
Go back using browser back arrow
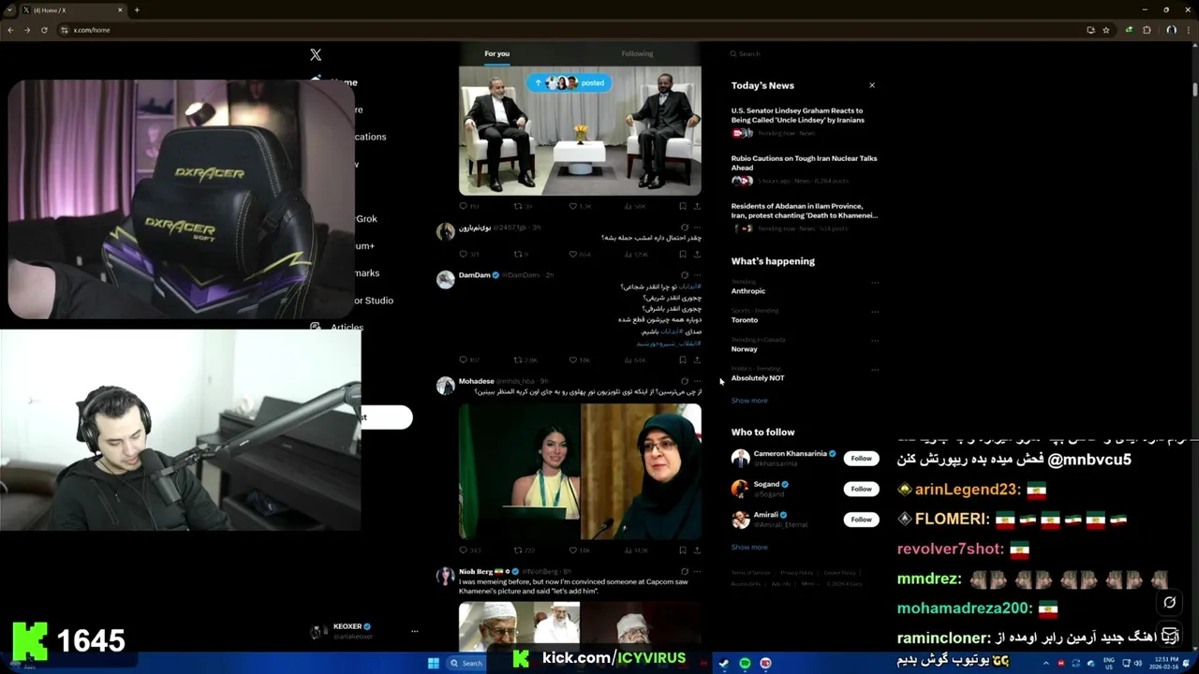[10, 30]
